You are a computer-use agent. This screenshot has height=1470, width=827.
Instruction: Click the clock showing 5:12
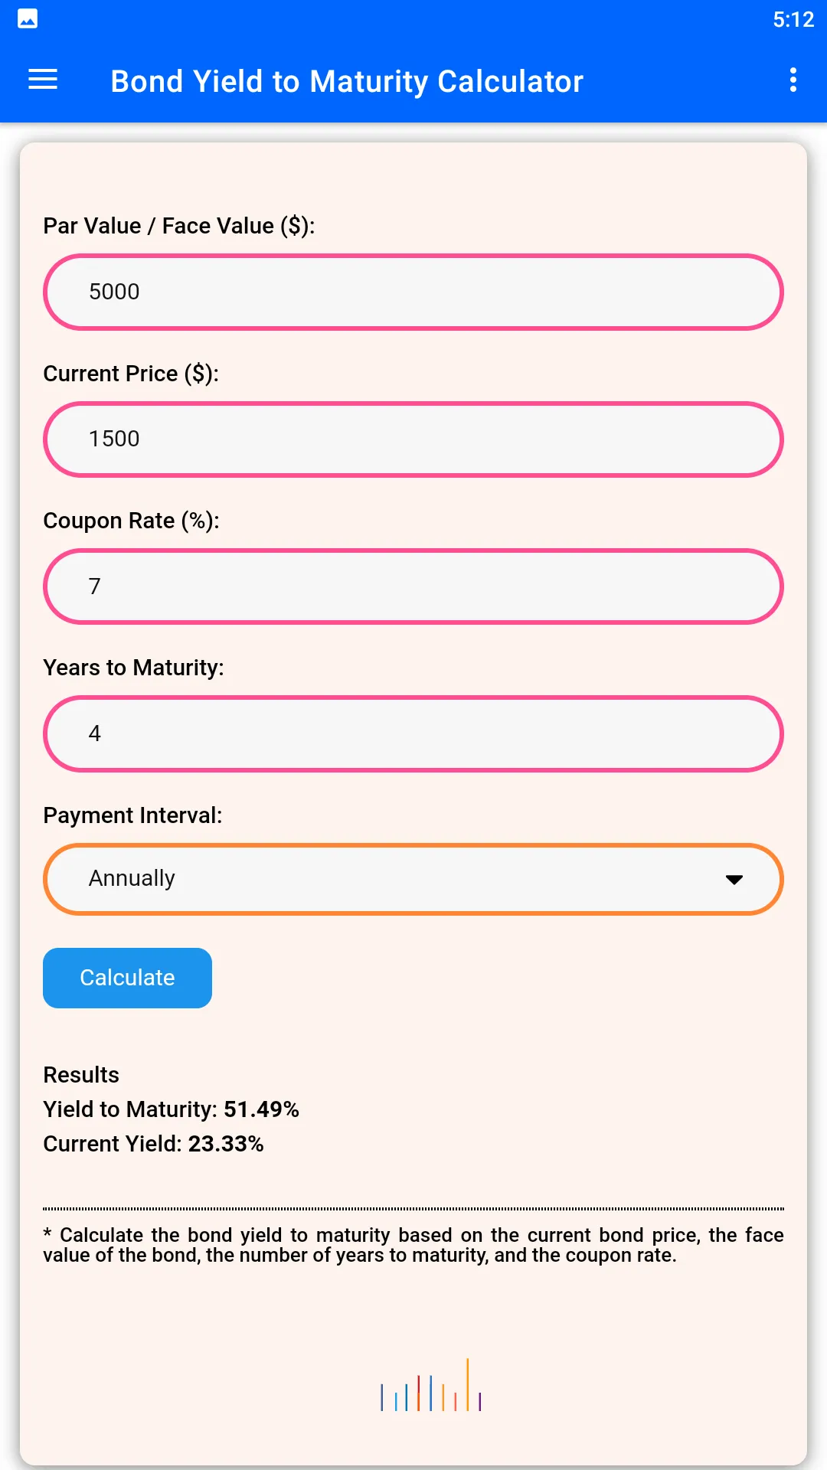[x=793, y=18]
